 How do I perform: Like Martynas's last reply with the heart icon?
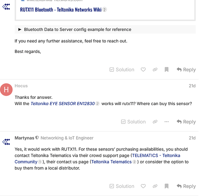[143, 186]
